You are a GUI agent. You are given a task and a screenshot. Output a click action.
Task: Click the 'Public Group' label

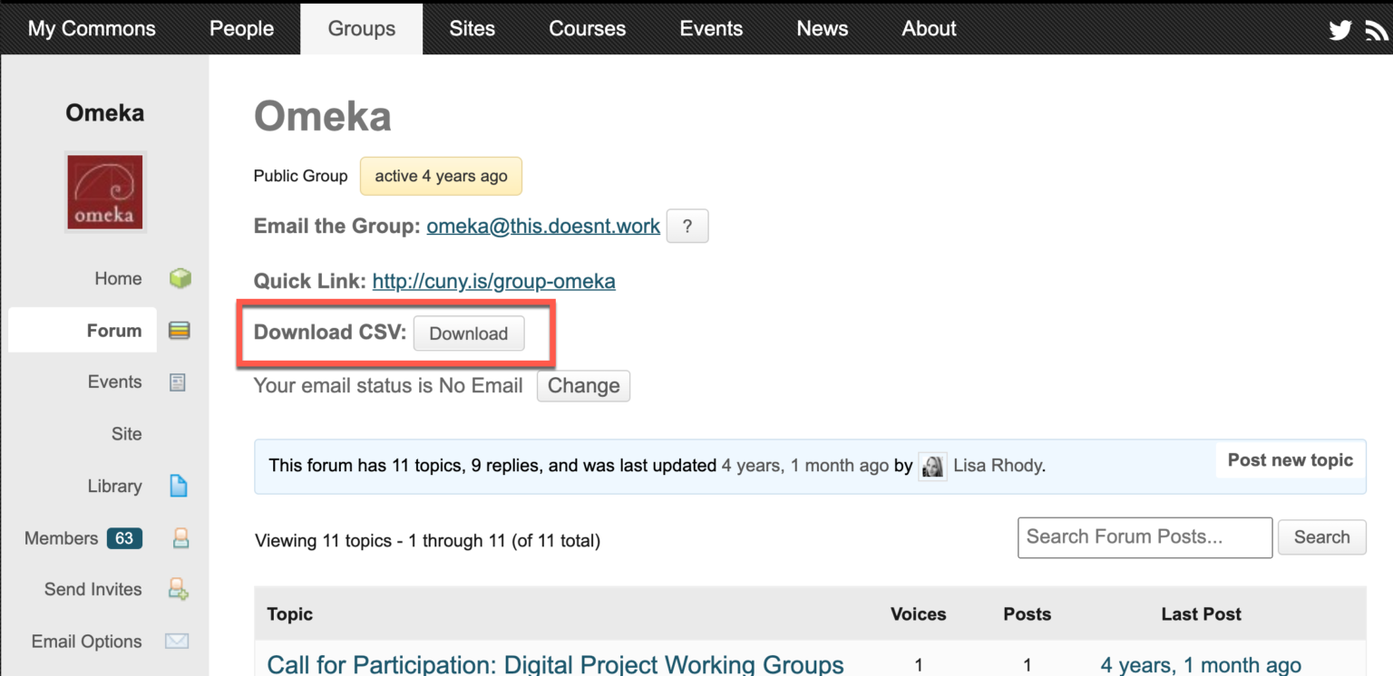tap(300, 176)
